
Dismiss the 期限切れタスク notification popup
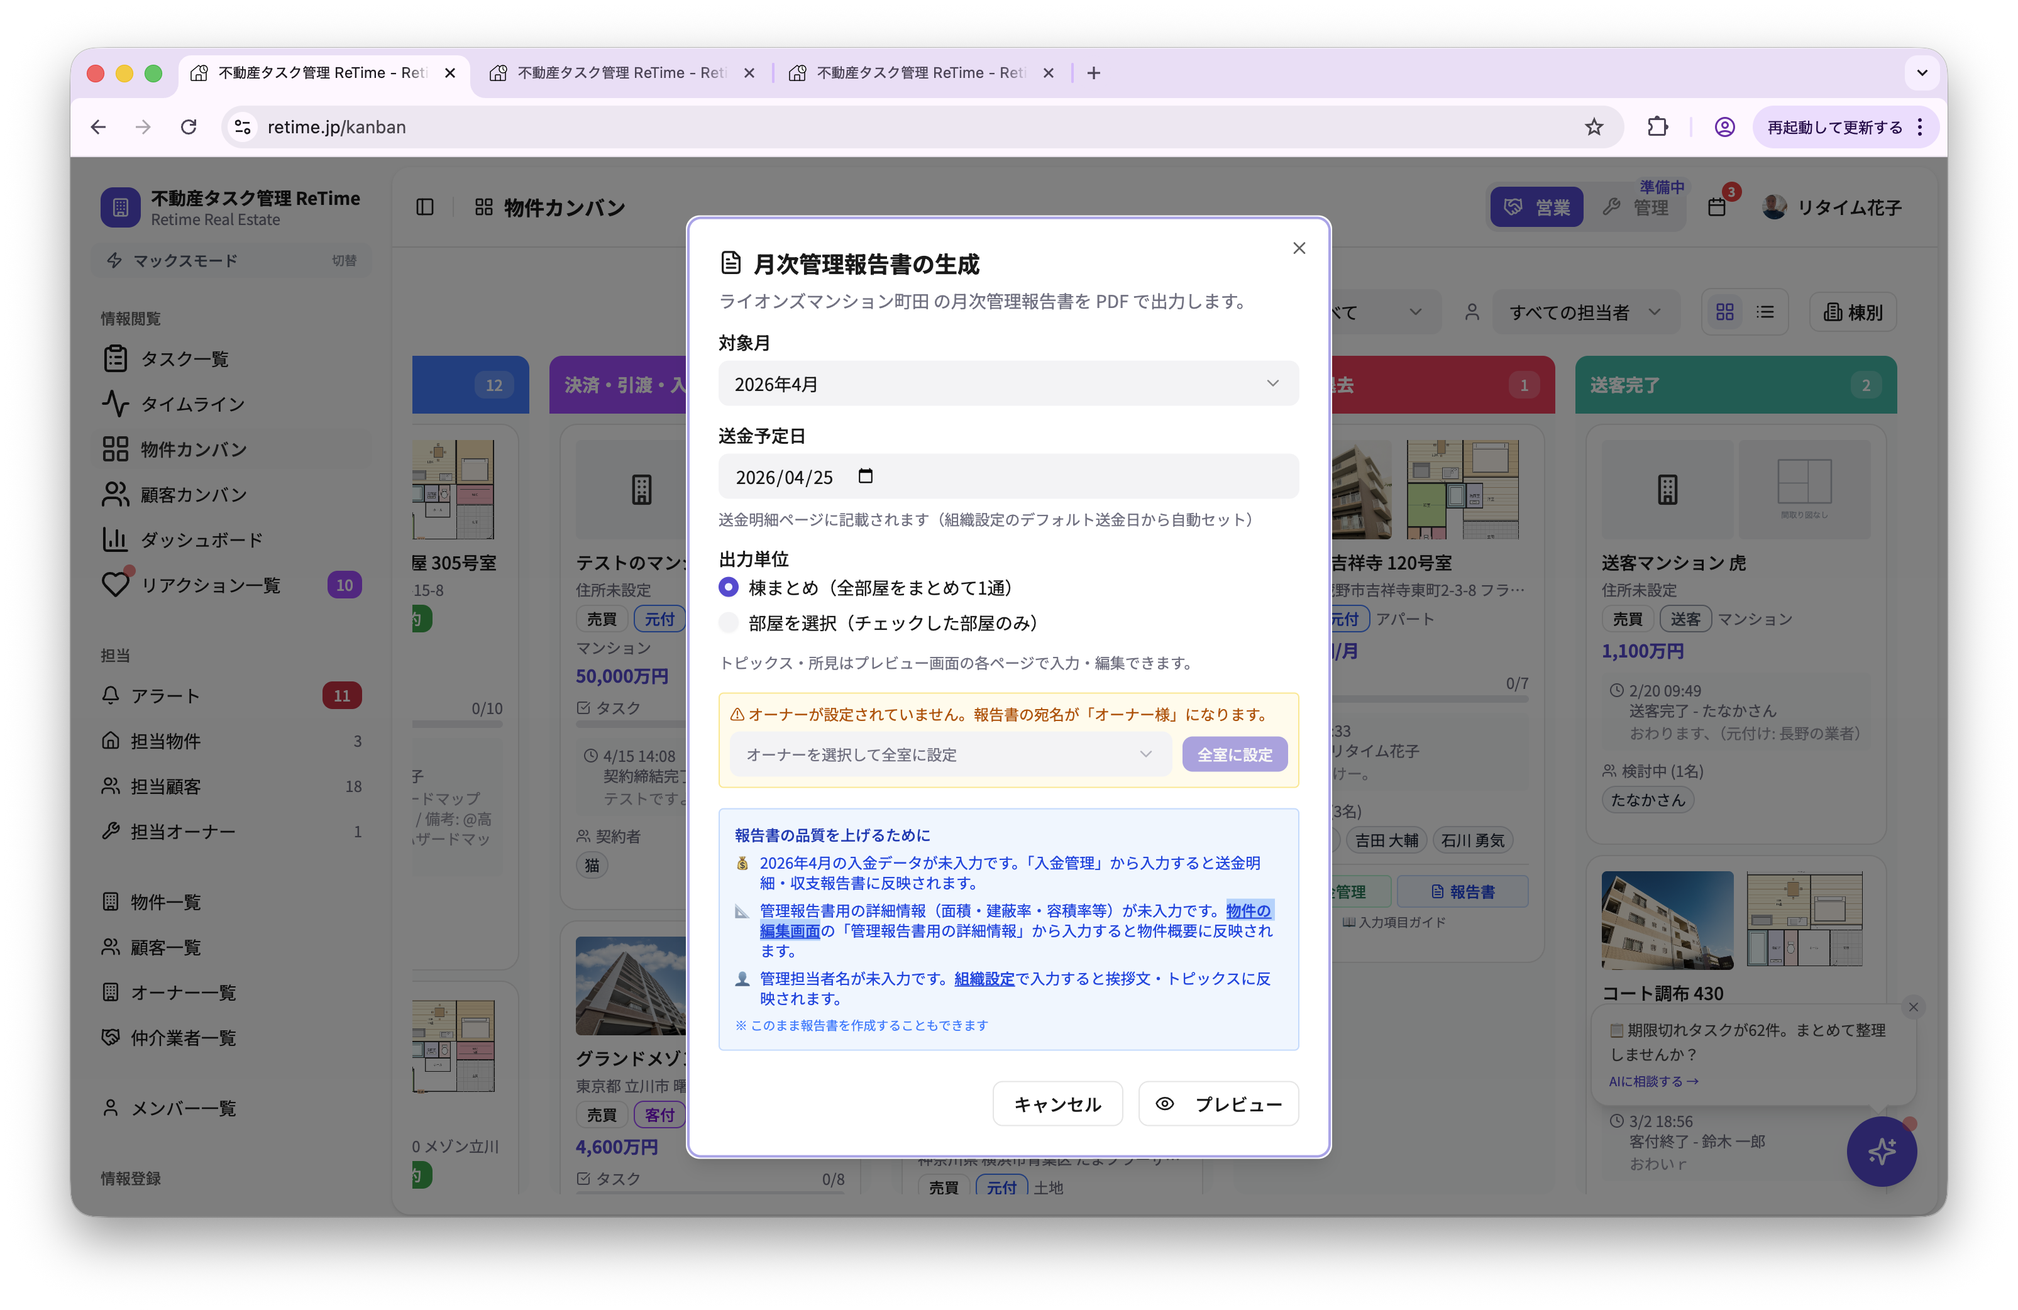1913,1006
